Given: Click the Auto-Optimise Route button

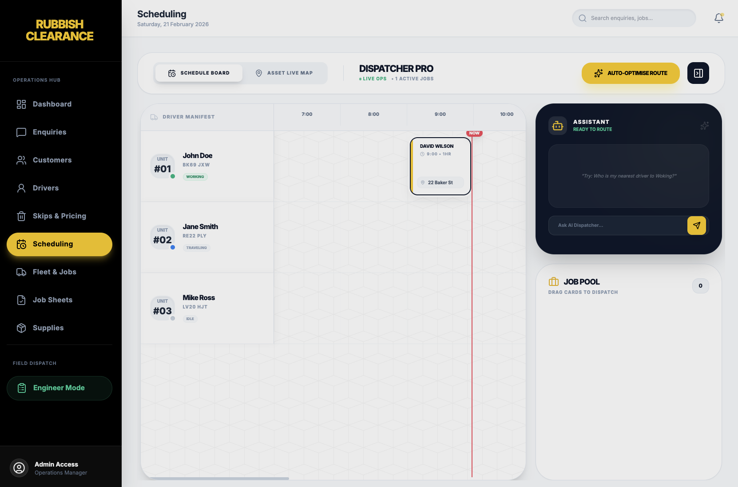Looking at the screenshot, I should [630, 73].
